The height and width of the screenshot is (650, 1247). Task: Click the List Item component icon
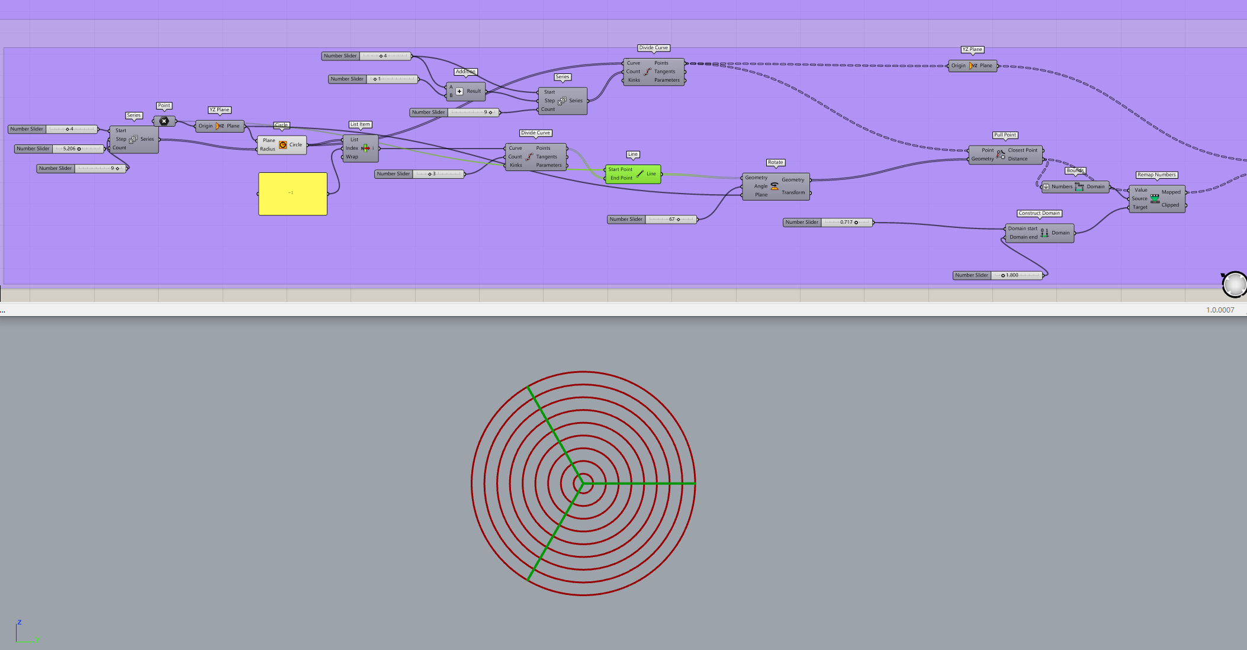(x=365, y=148)
